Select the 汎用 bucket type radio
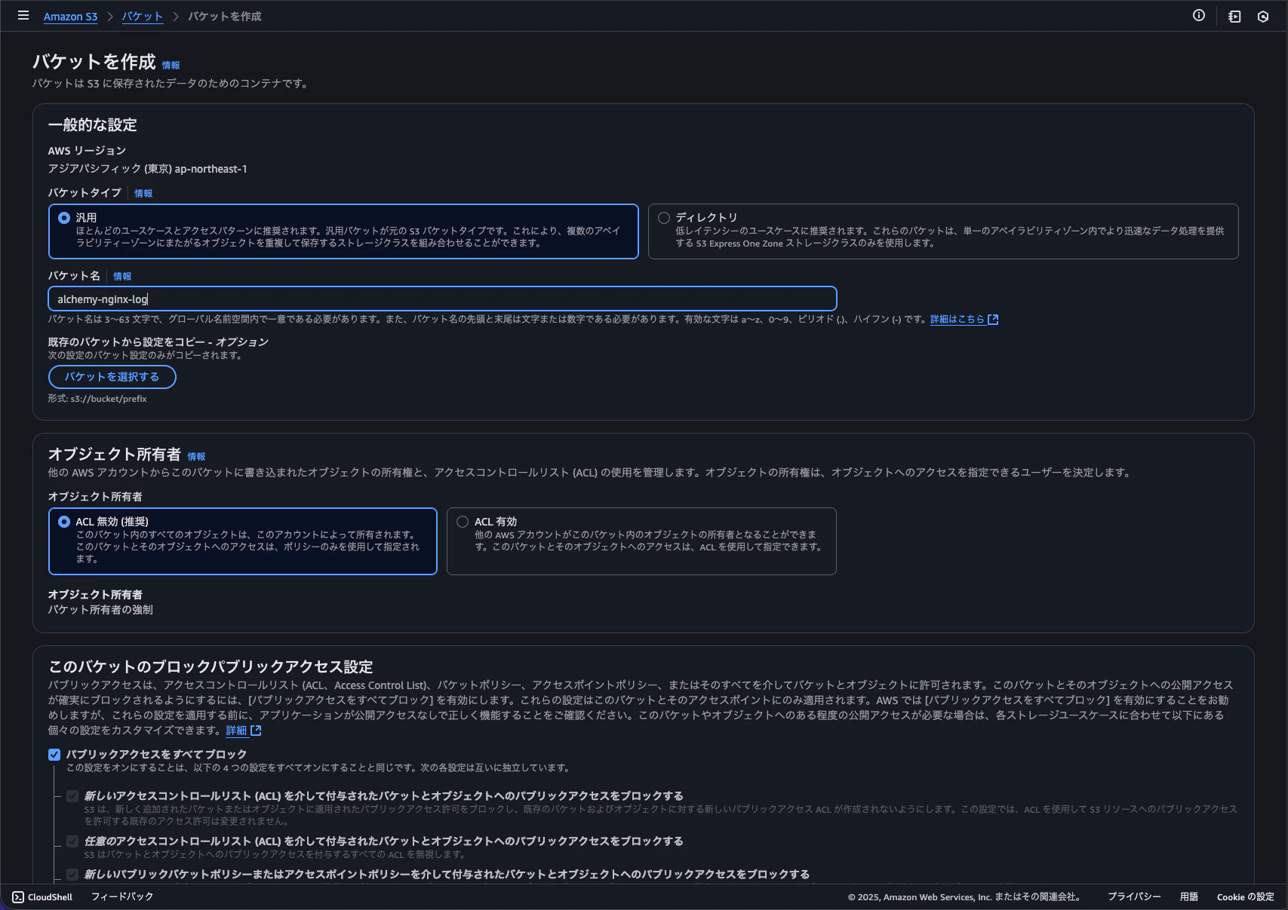The image size is (1288, 910). 64,218
